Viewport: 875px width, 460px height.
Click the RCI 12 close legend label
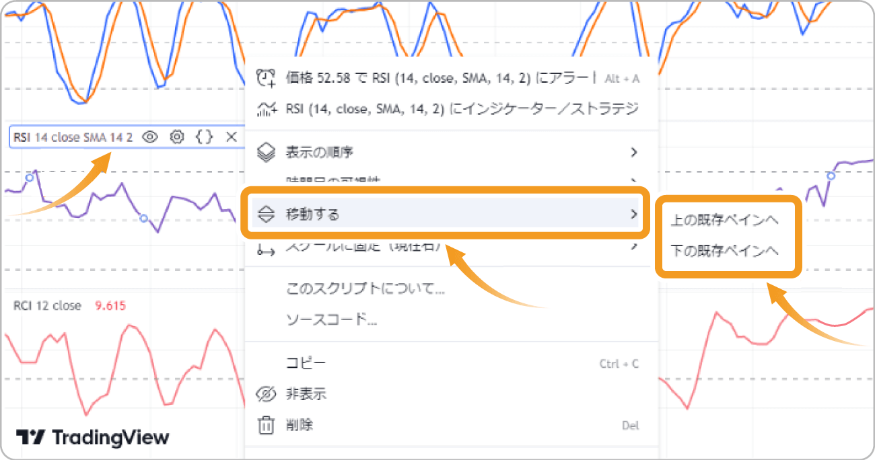(47, 305)
